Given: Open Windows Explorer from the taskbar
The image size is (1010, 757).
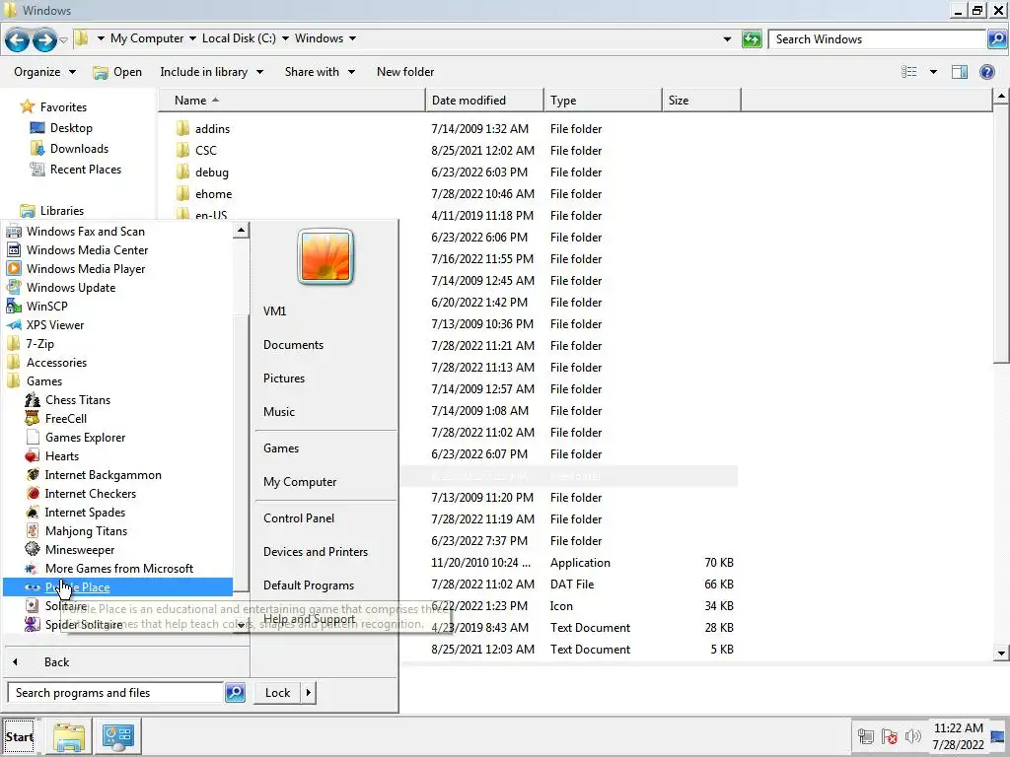Looking at the screenshot, I should [69, 736].
